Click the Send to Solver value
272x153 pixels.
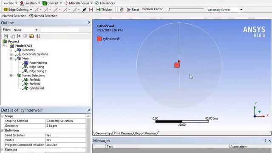(x=65, y=135)
